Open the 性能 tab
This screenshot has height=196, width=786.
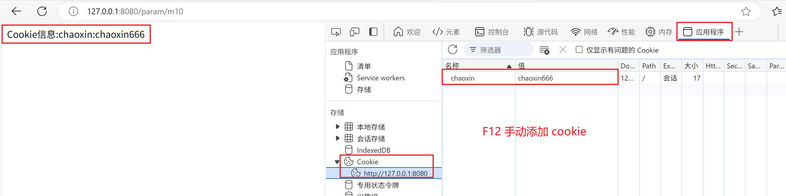[621, 32]
